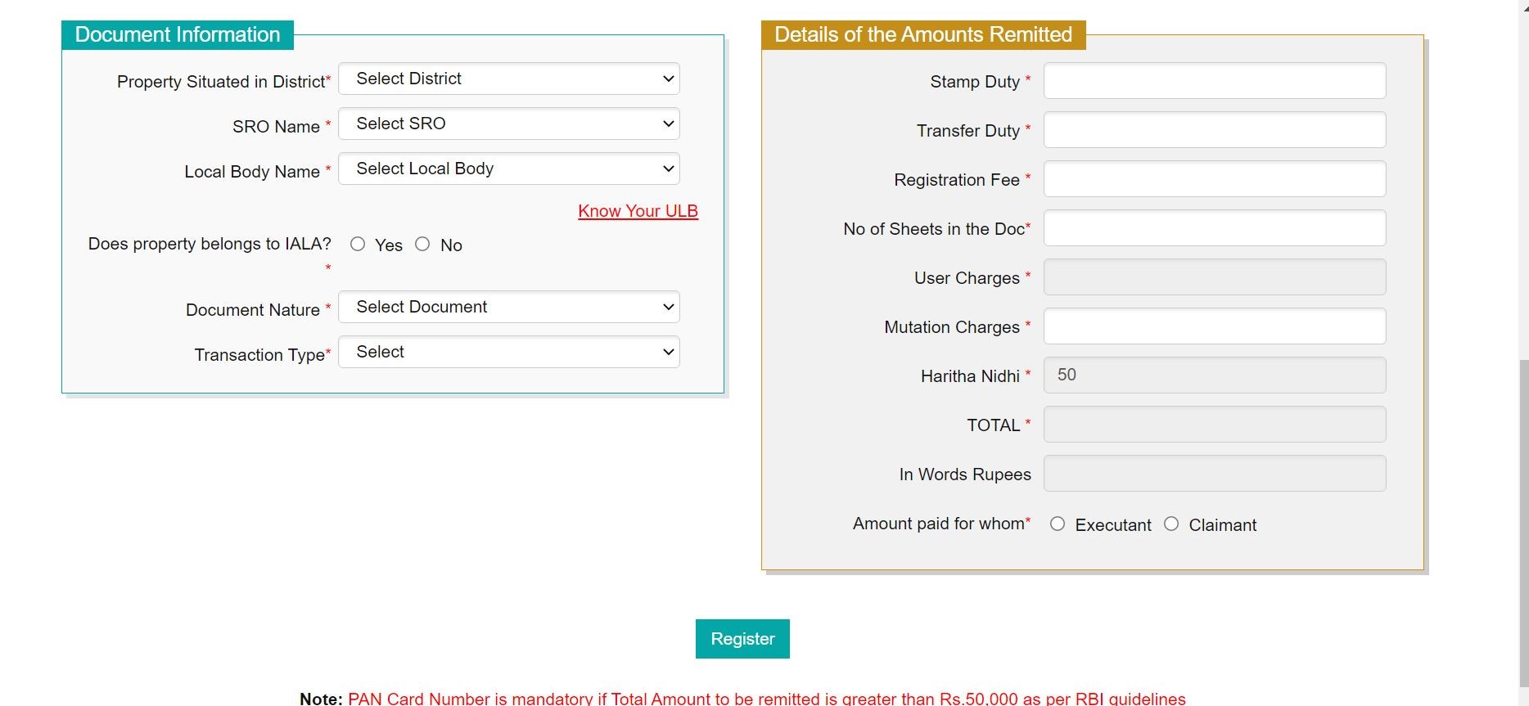This screenshot has width=1529, height=706.
Task: Click the Details of the Amounts Remitted heading
Action: tap(923, 35)
